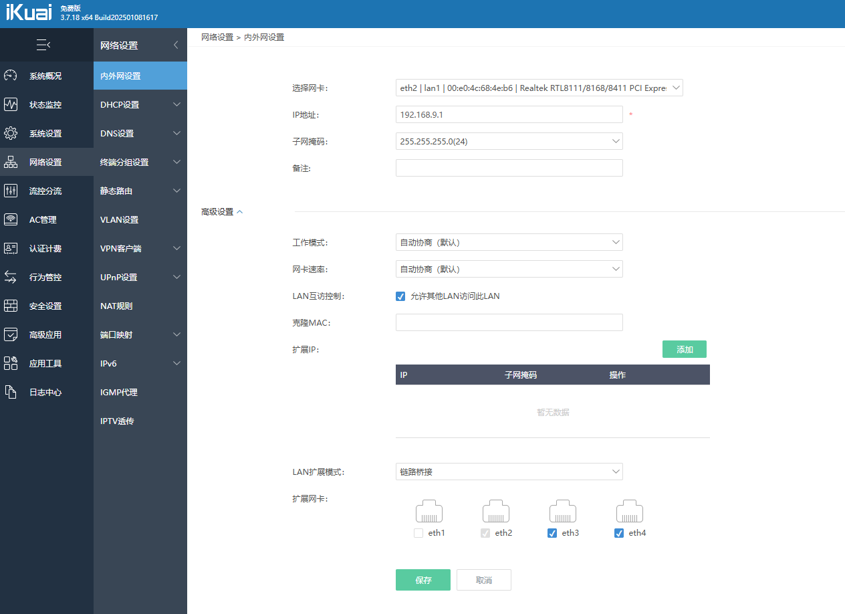Open the 选择网卡 dropdown
The height and width of the screenshot is (614, 845).
point(539,88)
